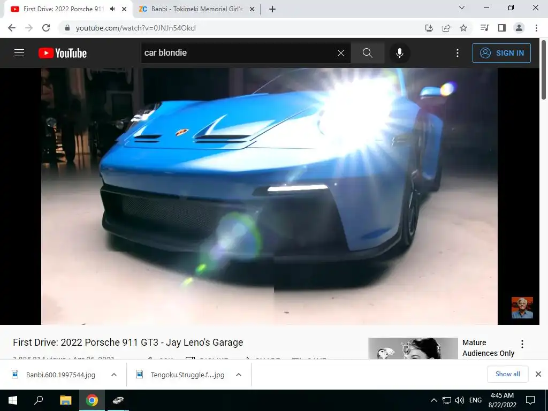
Task: Open media controls icon in toolbar
Action: click(x=484, y=28)
